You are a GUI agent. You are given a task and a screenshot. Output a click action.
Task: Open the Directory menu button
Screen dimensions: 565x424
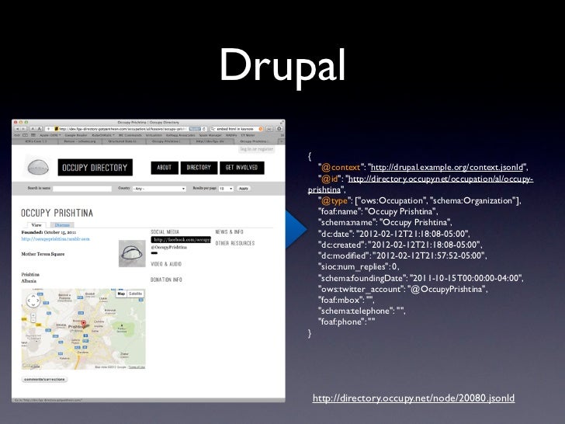tap(199, 168)
